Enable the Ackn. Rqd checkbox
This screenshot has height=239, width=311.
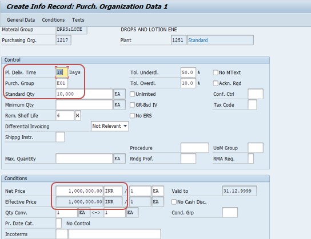(x=216, y=83)
